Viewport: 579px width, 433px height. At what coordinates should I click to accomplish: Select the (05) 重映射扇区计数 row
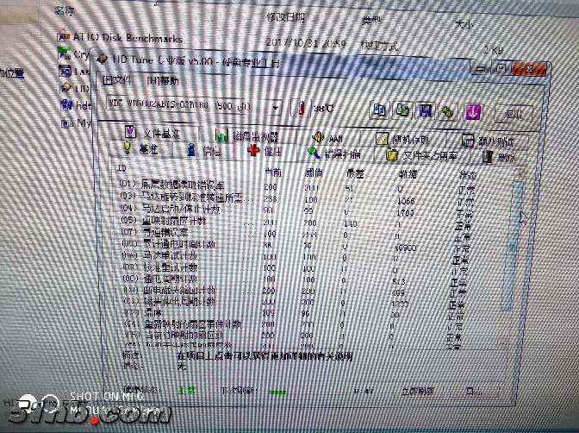coord(297,223)
